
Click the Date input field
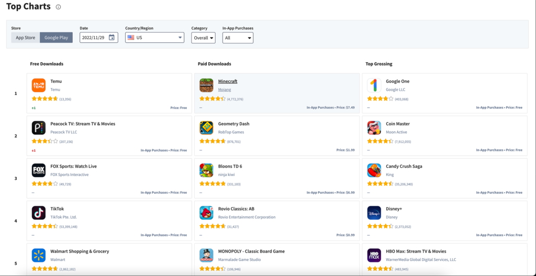tap(94, 38)
